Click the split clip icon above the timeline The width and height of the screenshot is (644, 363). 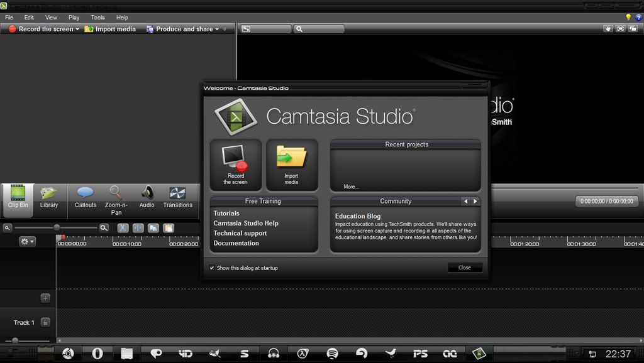139,228
